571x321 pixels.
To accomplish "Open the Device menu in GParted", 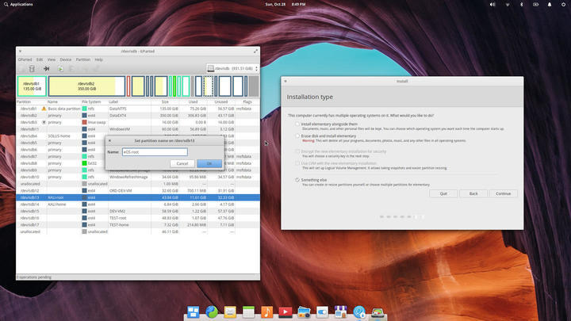I will coord(66,59).
